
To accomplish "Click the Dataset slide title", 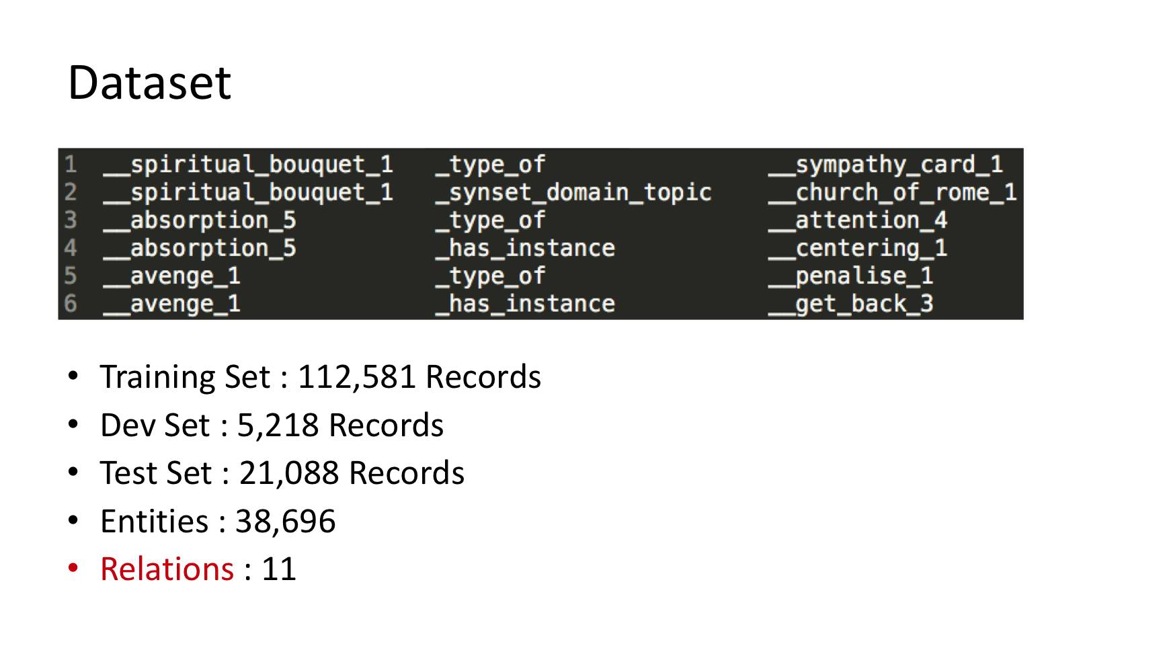I will 149,83.
